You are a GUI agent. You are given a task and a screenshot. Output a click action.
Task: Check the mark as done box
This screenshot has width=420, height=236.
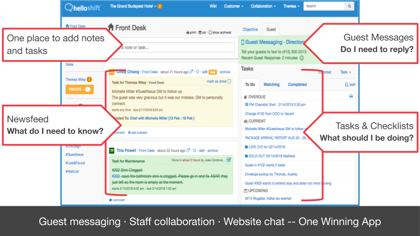[x=230, y=81]
